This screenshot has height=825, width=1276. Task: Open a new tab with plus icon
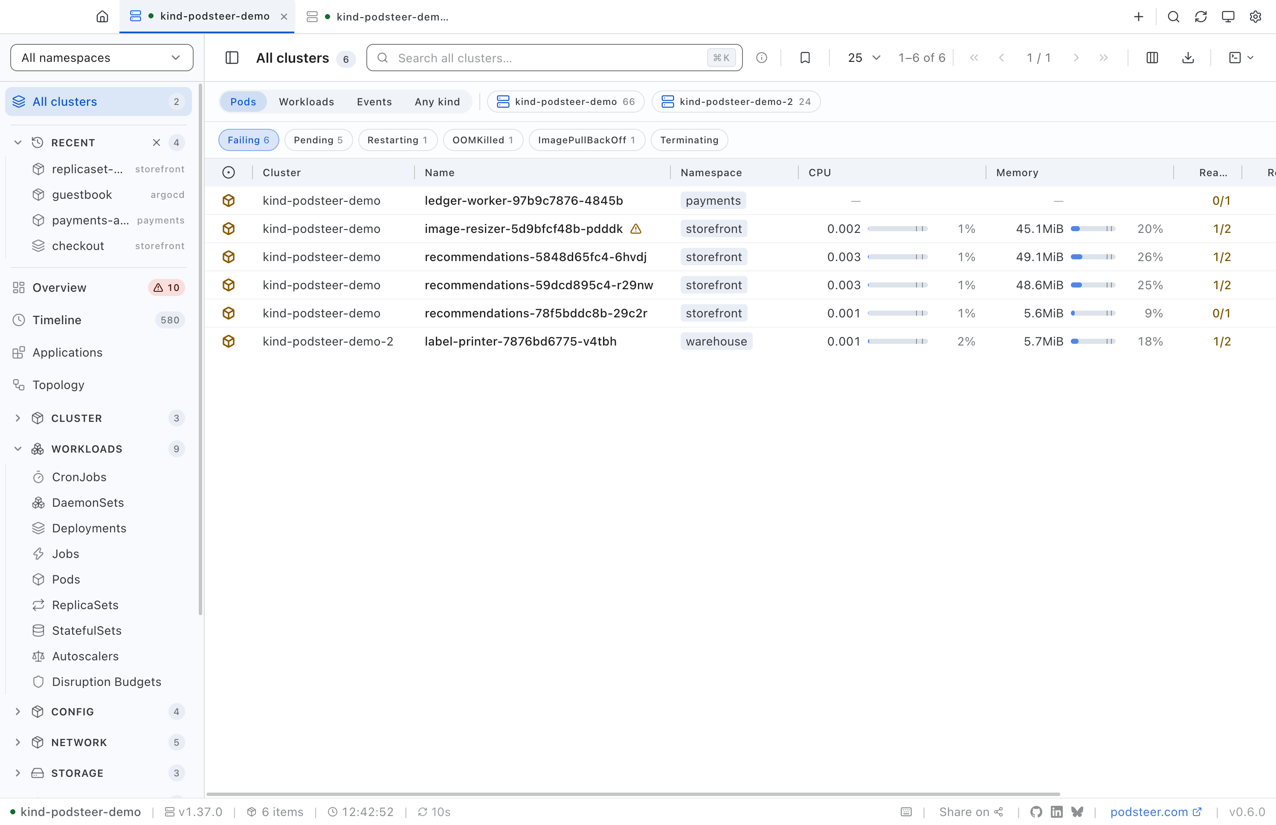click(1138, 17)
